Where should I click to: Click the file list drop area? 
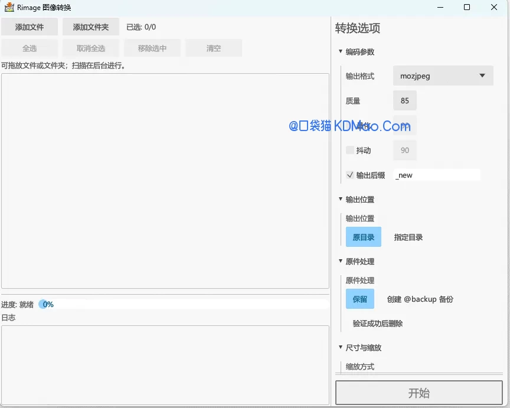point(165,181)
